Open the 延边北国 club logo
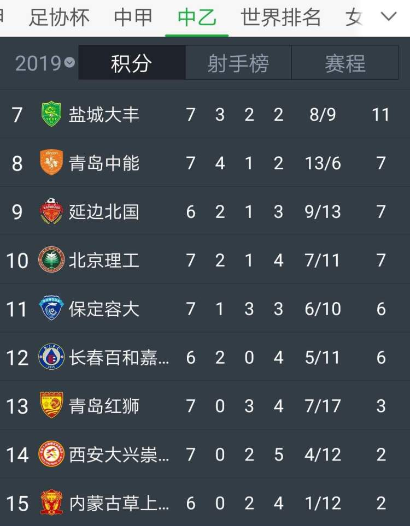The width and height of the screenshot is (410, 526). tap(51, 211)
